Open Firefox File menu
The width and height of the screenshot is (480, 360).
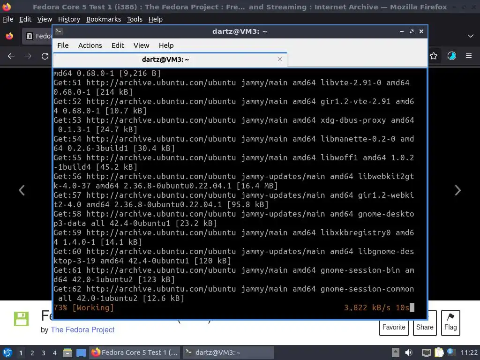8,19
